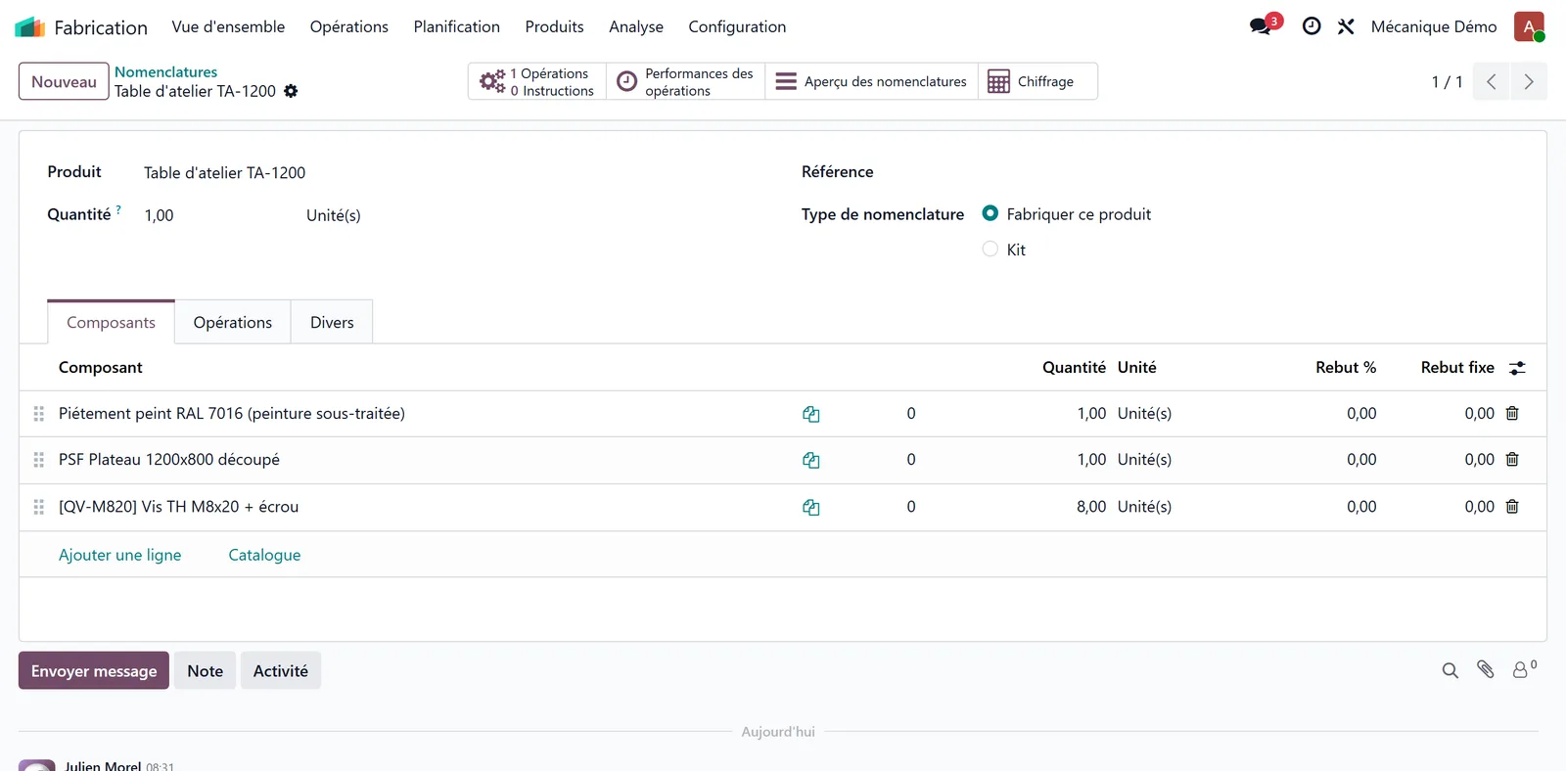The image size is (1566, 771).
Task: Open the Fabrication app home icon
Action: [29, 26]
